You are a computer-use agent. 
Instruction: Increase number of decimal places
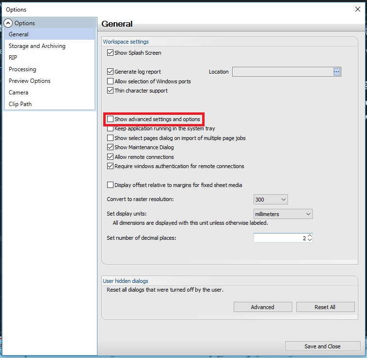click(x=310, y=236)
